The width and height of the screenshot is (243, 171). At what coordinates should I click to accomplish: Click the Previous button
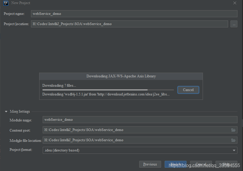pos(150,164)
